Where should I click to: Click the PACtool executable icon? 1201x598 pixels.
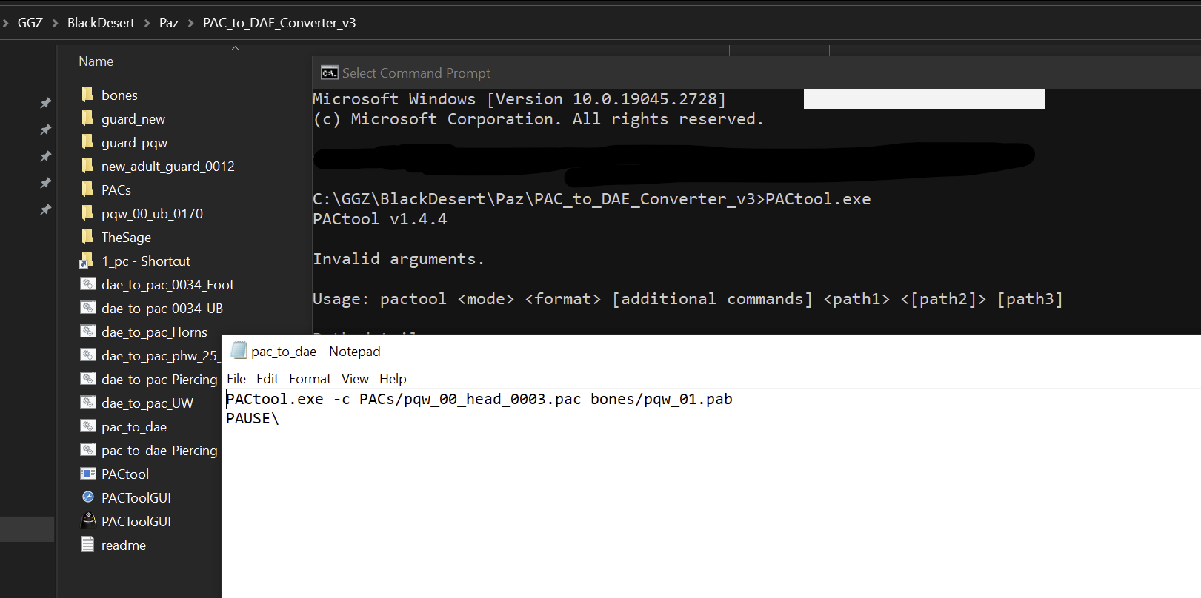coord(88,474)
